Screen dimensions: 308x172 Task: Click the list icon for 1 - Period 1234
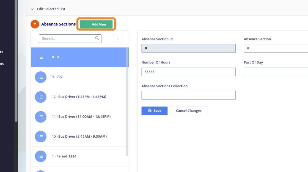pyautogui.click(x=41, y=156)
